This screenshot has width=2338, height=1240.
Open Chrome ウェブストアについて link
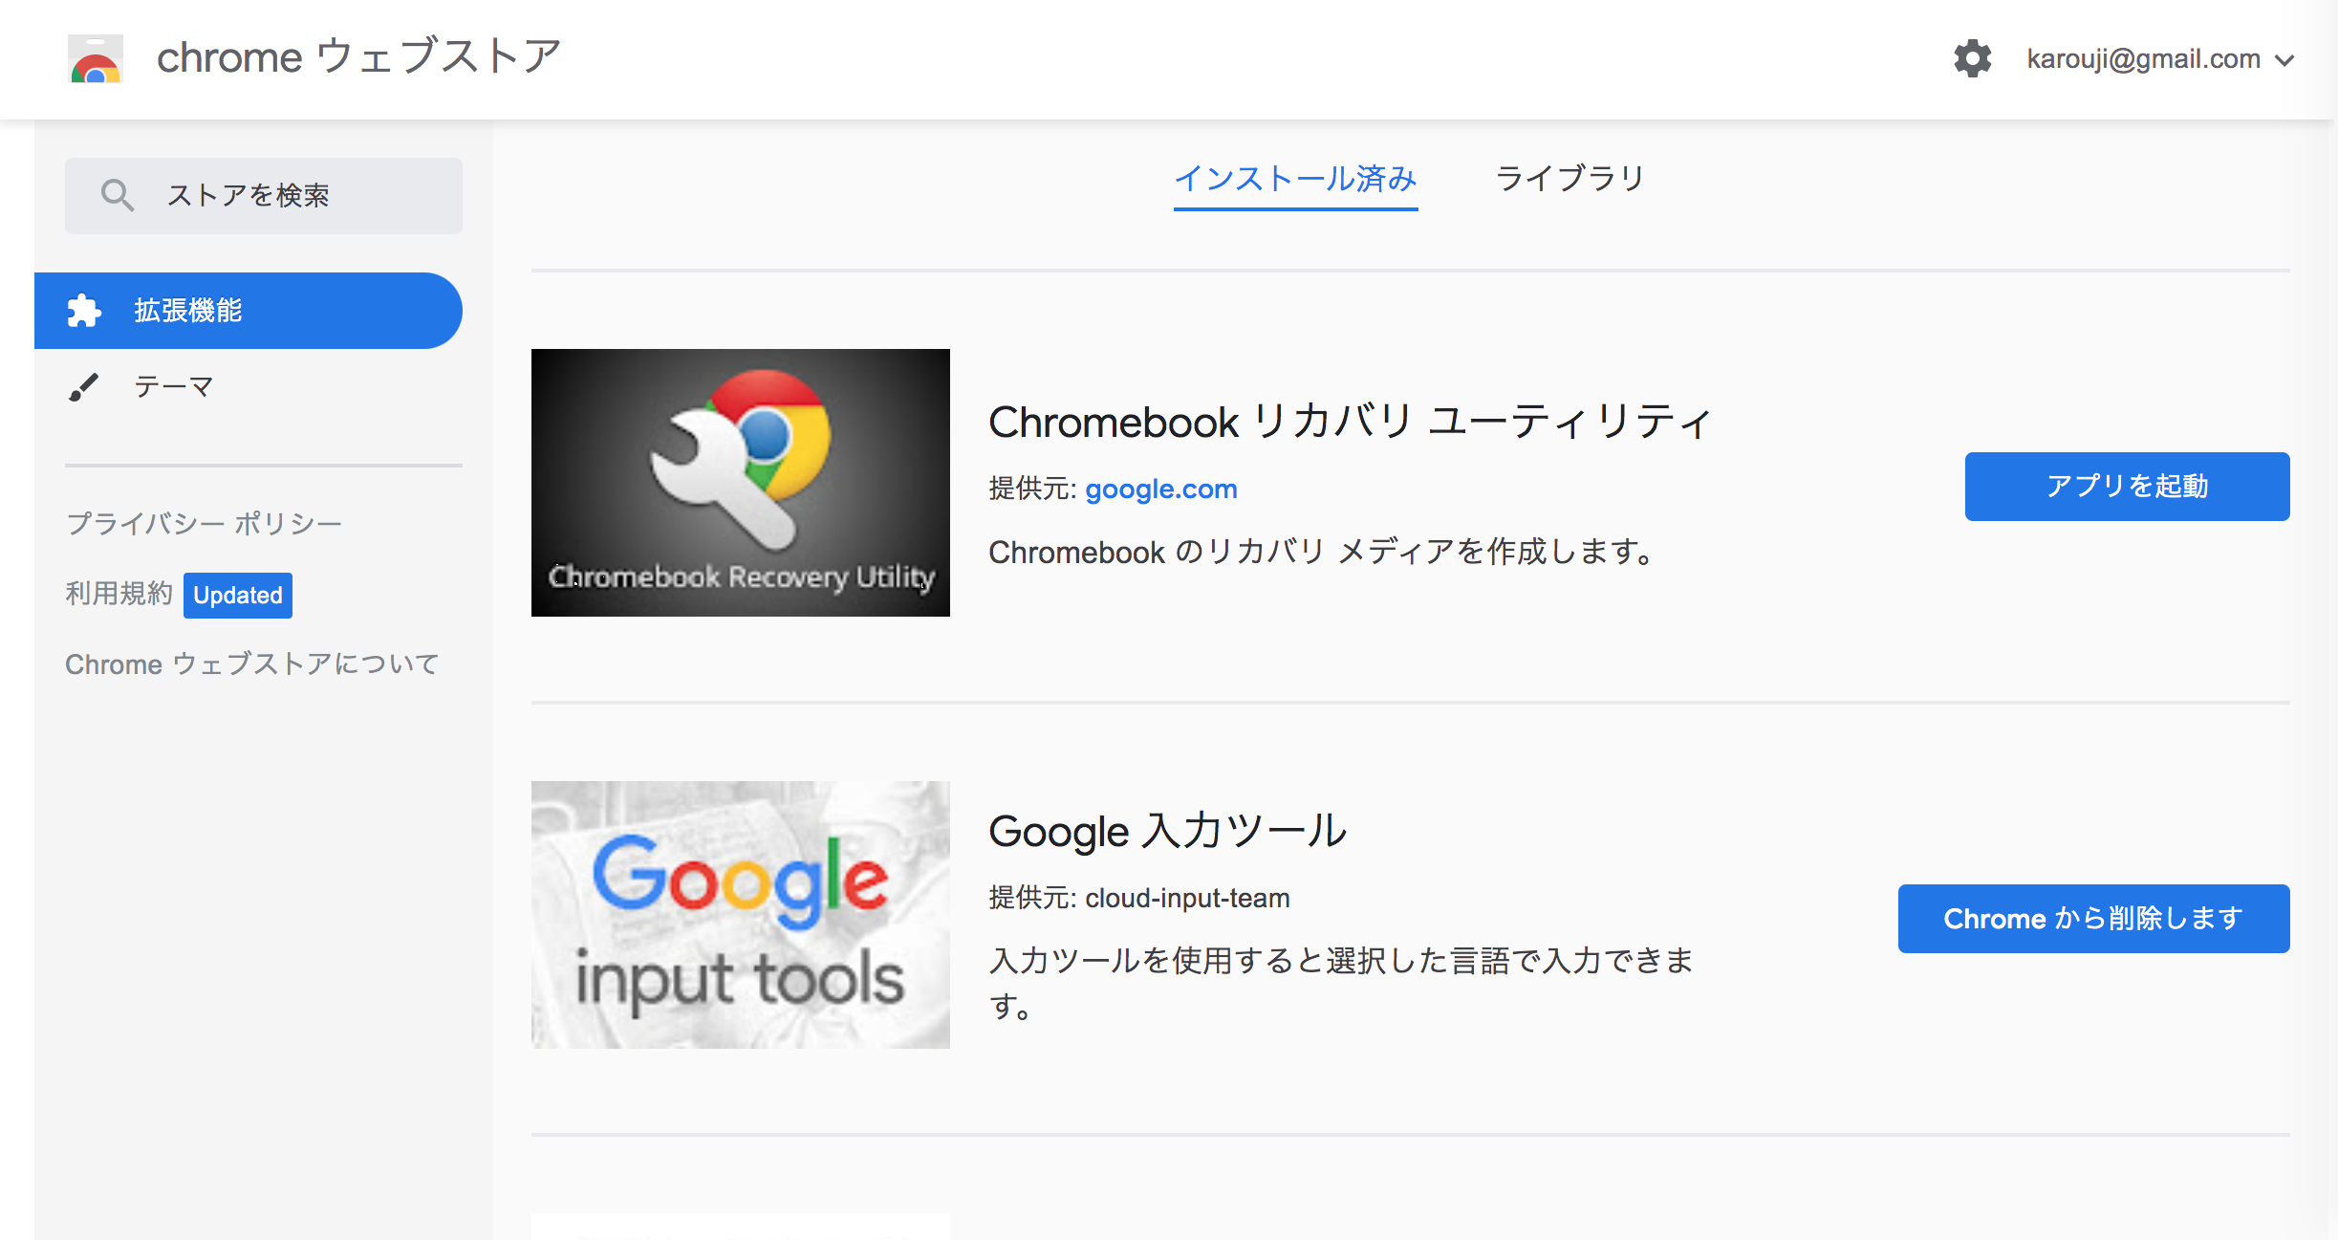tap(252, 664)
